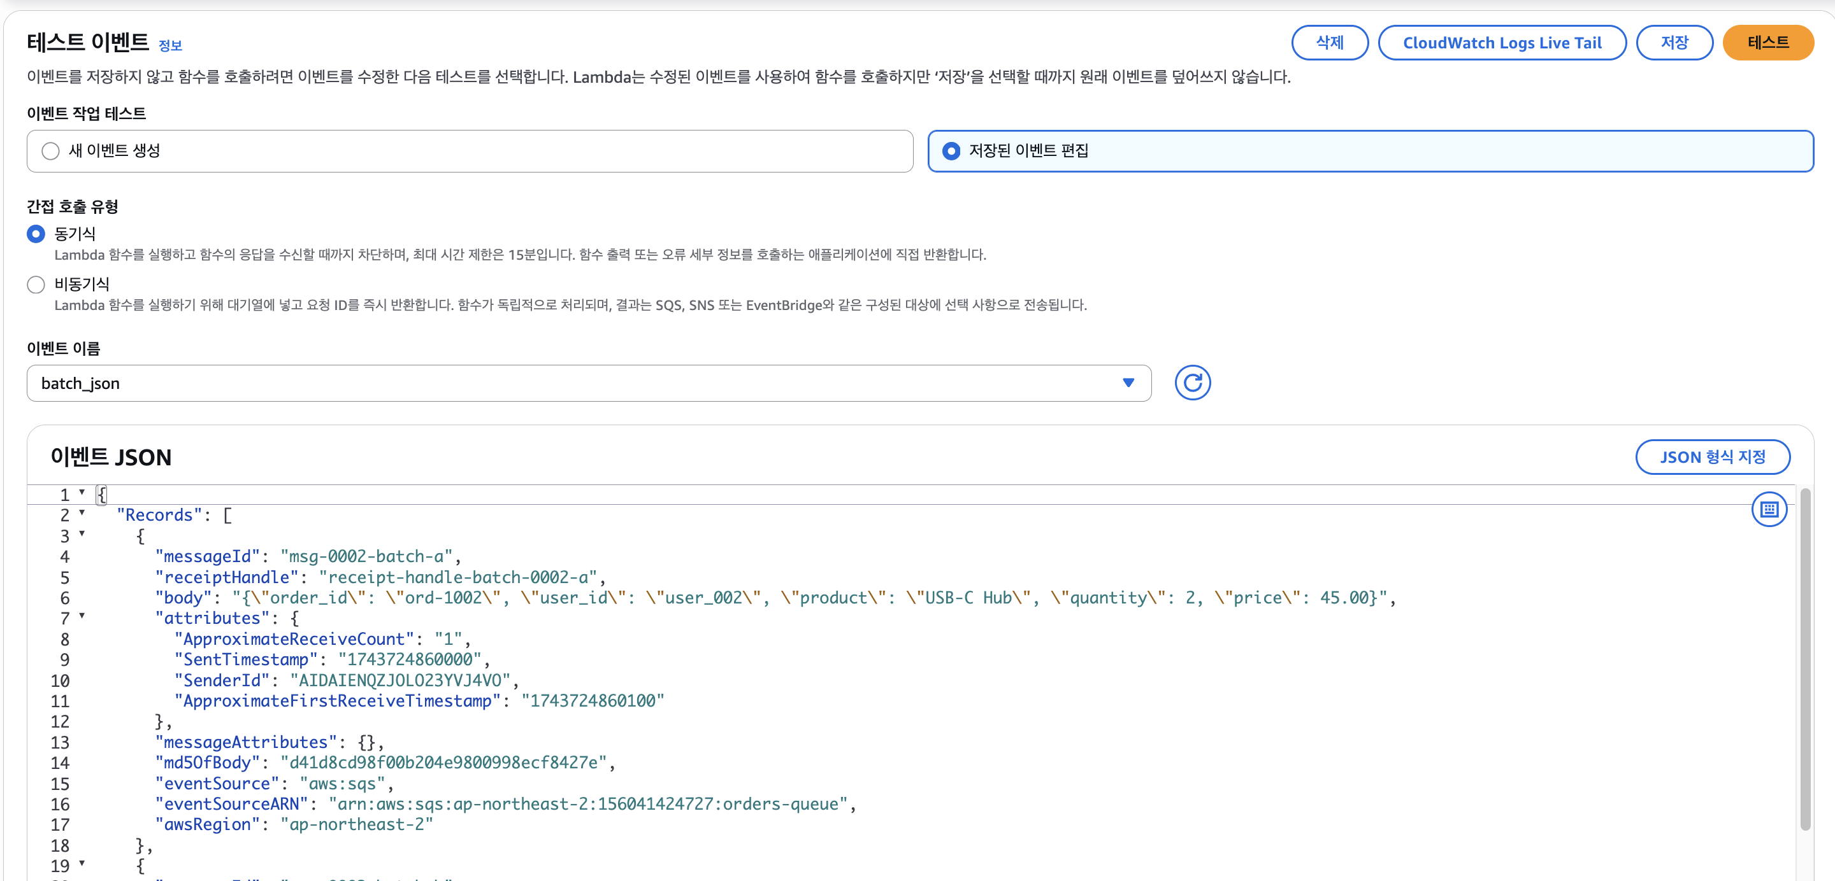Click into the body line of JSON editor
Viewport: 1835px width, 881px height.
pos(712,598)
